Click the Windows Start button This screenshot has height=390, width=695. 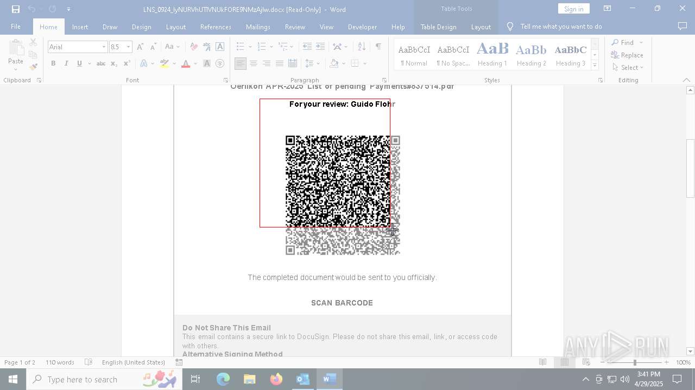pyautogui.click(x=13, y=379)
